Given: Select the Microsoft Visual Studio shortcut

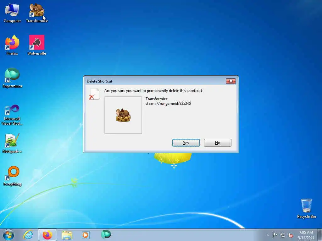Looking at the screenshot, I should pyautogui.click(x=12, y=115).
